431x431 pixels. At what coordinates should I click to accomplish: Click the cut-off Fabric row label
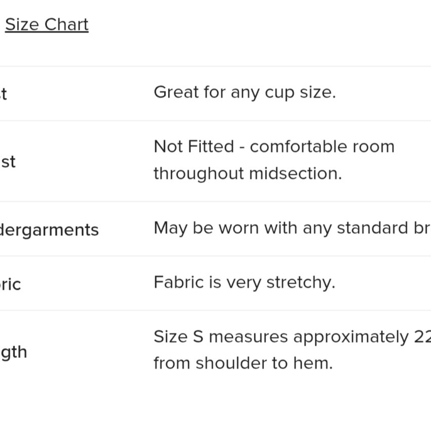10,284
